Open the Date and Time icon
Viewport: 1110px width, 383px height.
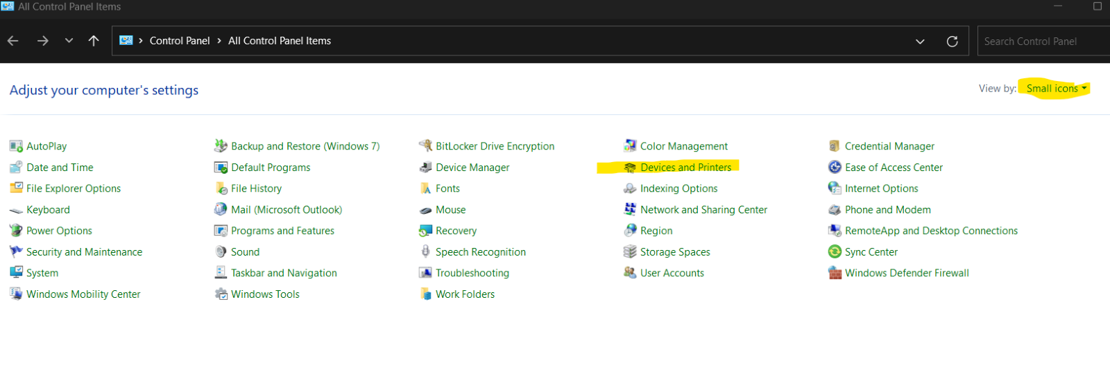tap(16, 168)
